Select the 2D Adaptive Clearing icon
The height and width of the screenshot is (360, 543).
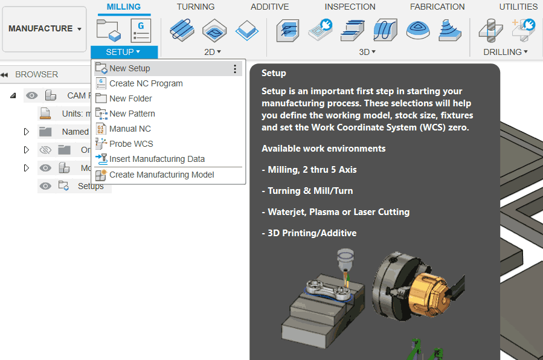tap(182, 30)
